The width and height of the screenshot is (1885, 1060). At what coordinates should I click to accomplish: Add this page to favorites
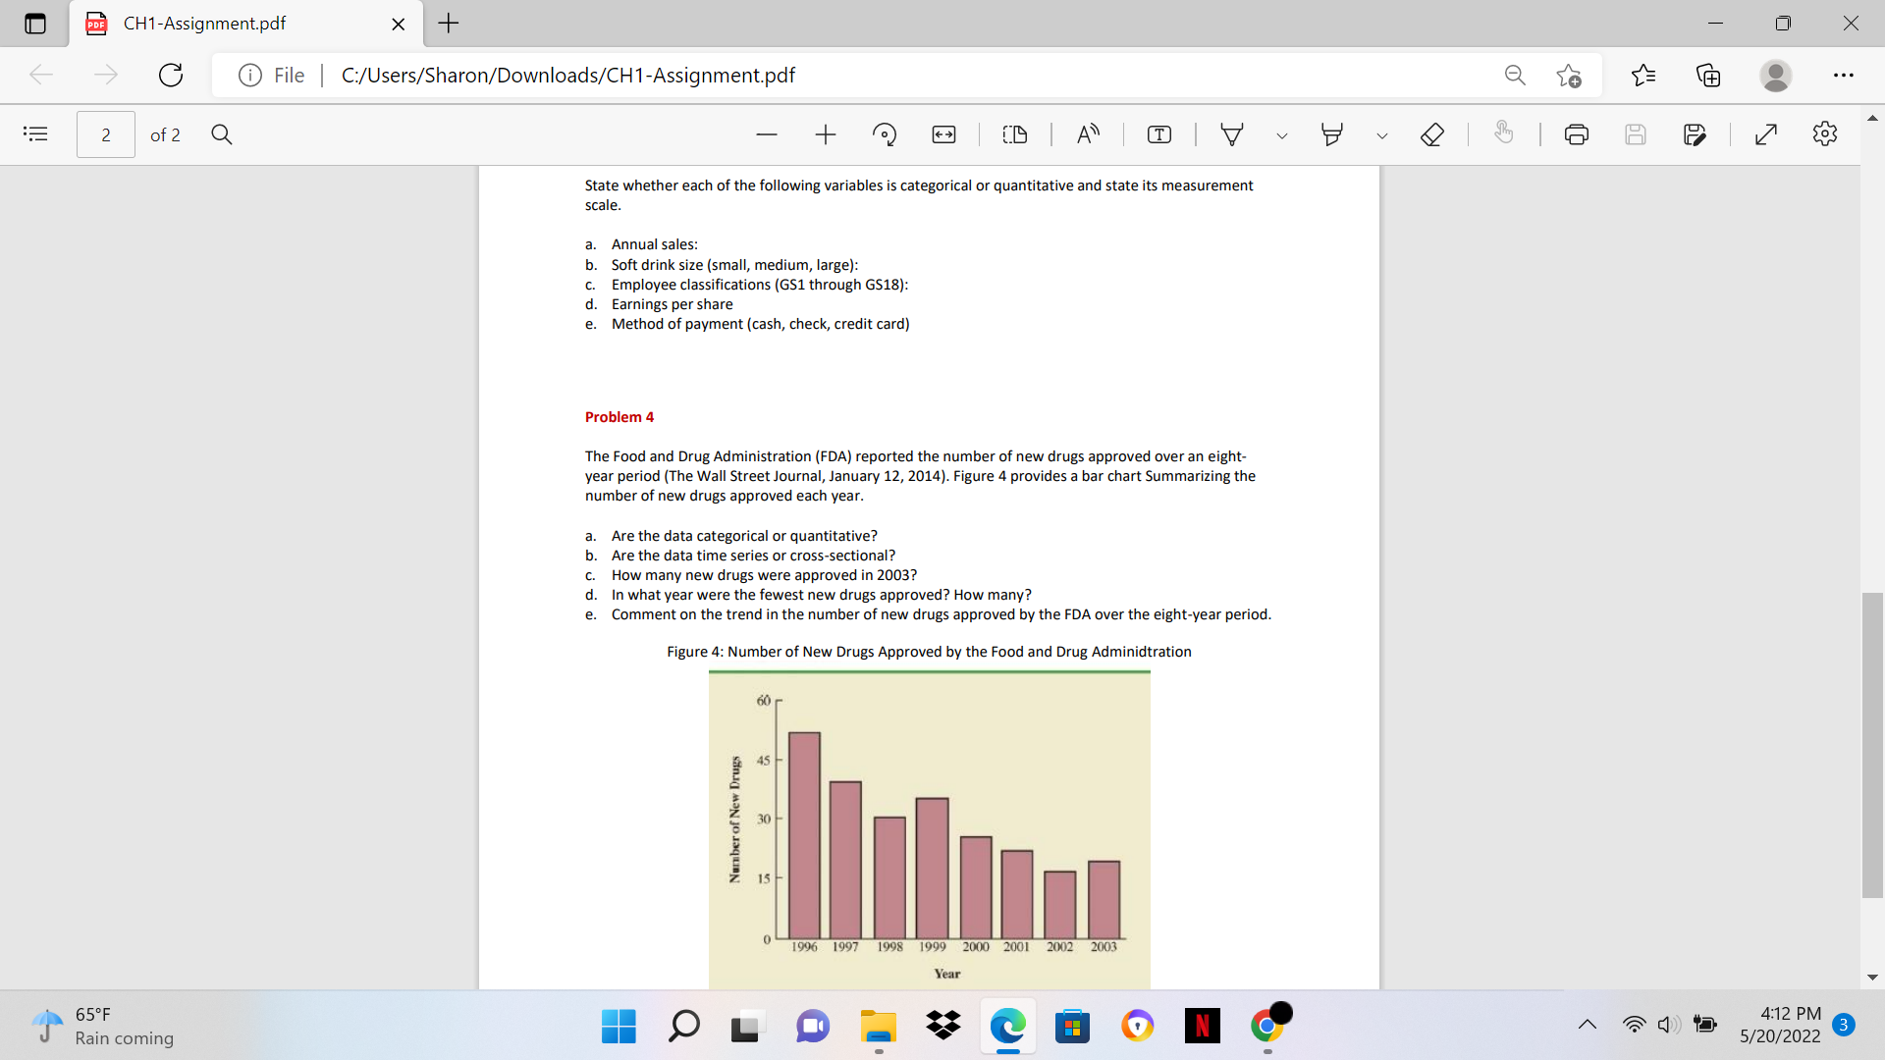click(x=1569, y=76)
